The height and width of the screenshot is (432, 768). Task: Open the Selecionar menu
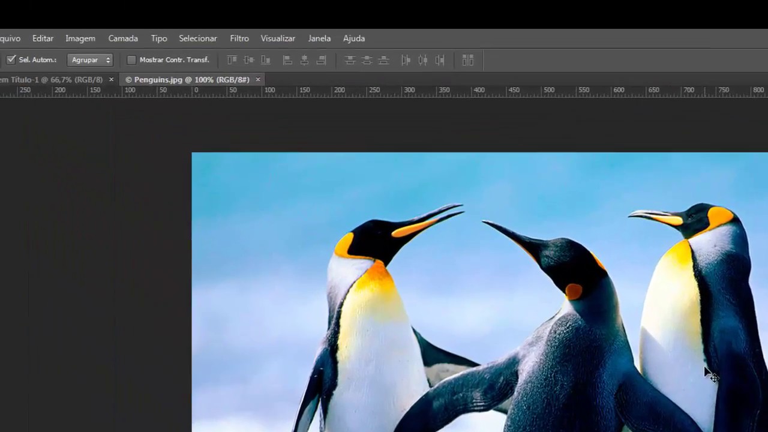coord(198,38)
